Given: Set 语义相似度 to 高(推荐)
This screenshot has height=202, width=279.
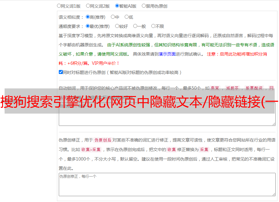Looking at the screenshot, I should pyautogui.click(x=88, y=17).
